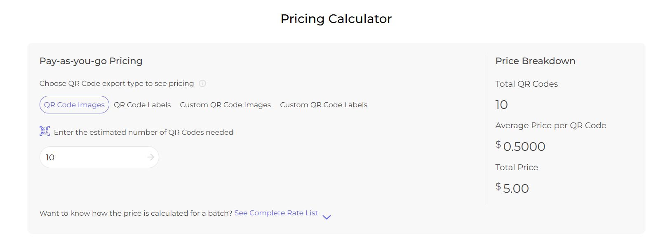Screen dimensions: 665x240
Task: Click the Average Price per QR Code label
Action: click(551, 125)
